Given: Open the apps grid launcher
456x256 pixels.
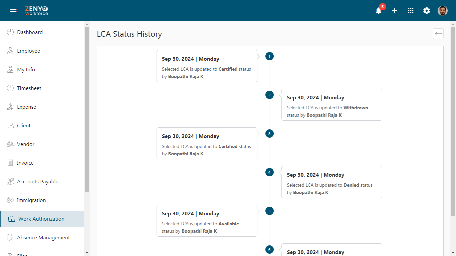Looking at the screenshot, I should (411, 11).
